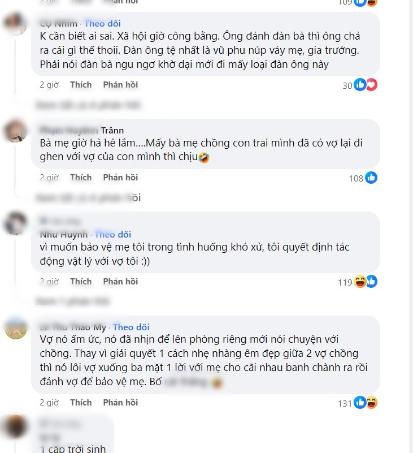Click the haha reaction icon beside count 131
The width and height of the screenshot is (413, 453).
click(x=372, y=403)
